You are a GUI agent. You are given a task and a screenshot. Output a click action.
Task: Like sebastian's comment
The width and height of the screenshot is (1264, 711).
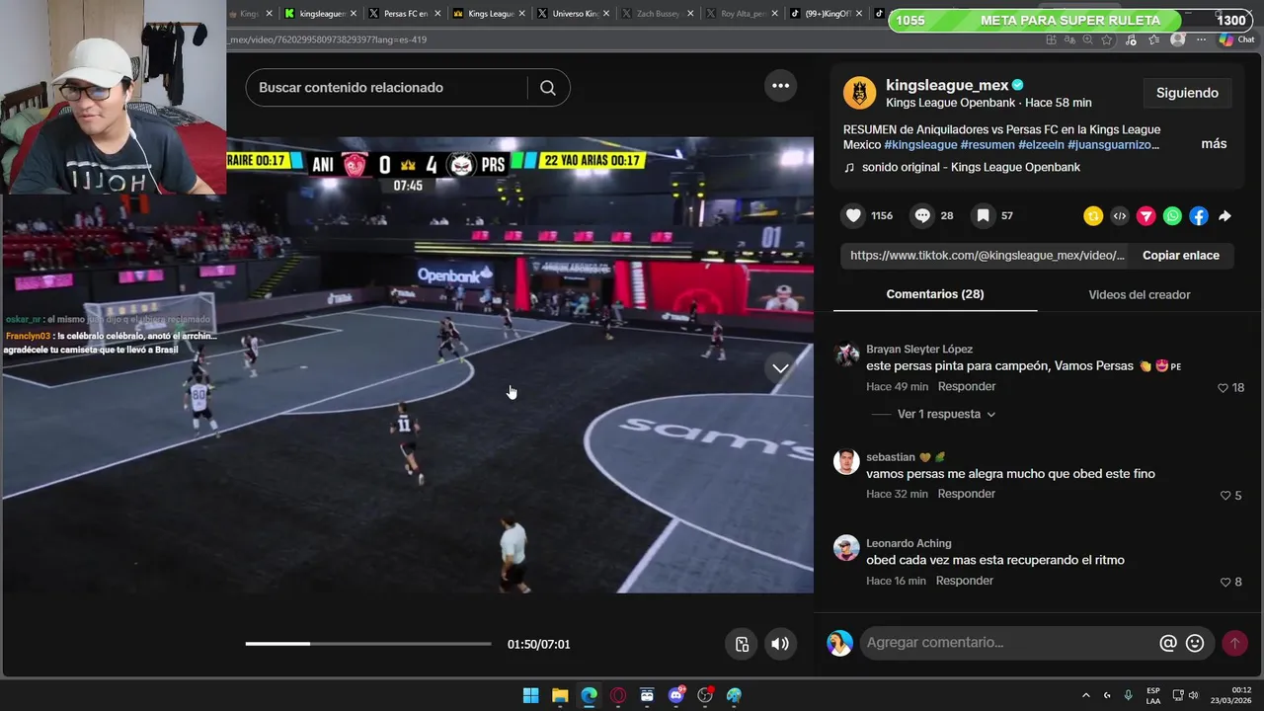pyautogui.click(x=1225, y=496)
